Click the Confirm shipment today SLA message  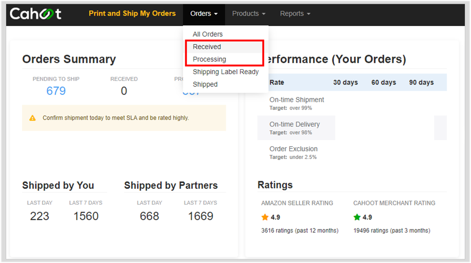pos(115,118)
